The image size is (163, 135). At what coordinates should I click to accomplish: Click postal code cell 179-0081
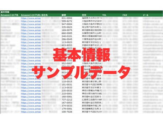pos(67,109)
